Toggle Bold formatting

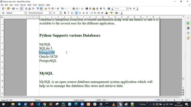coord(65,13)
